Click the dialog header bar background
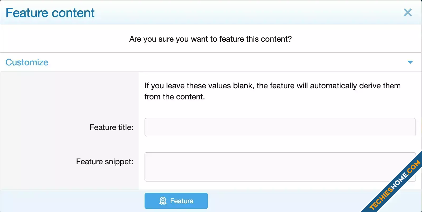Viewport: 422px width, 212px height. coord(237,13)
